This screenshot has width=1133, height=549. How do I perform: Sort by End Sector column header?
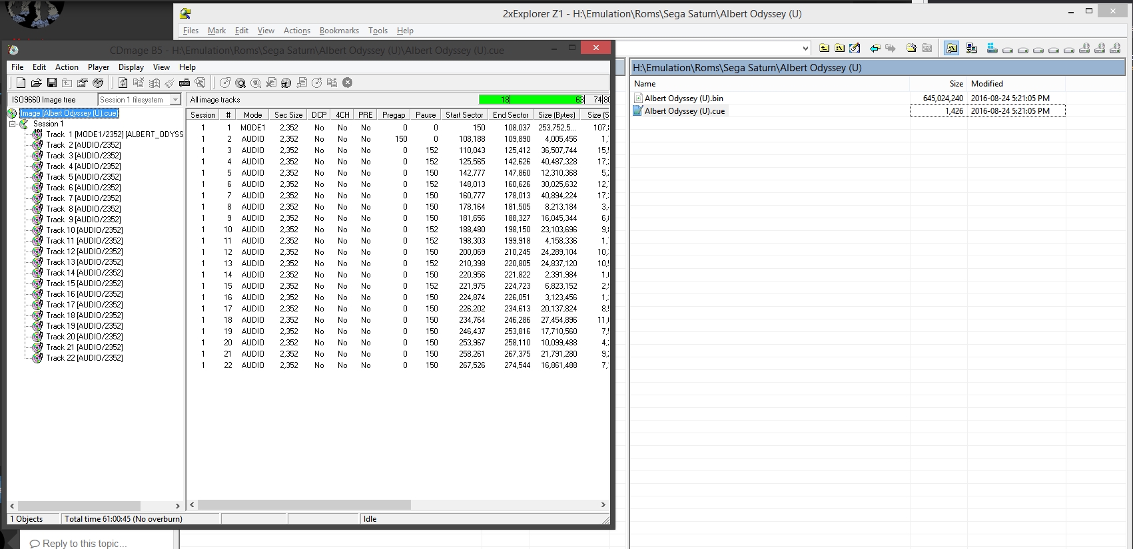510,115
